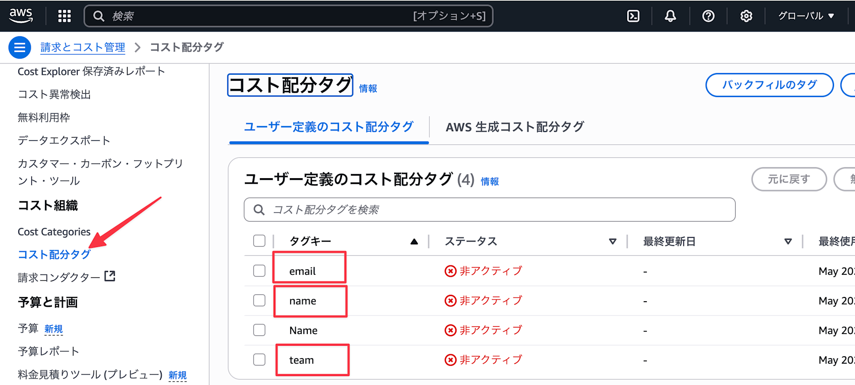Click the magnifier icon in the top search bar

tap(99, 16)
